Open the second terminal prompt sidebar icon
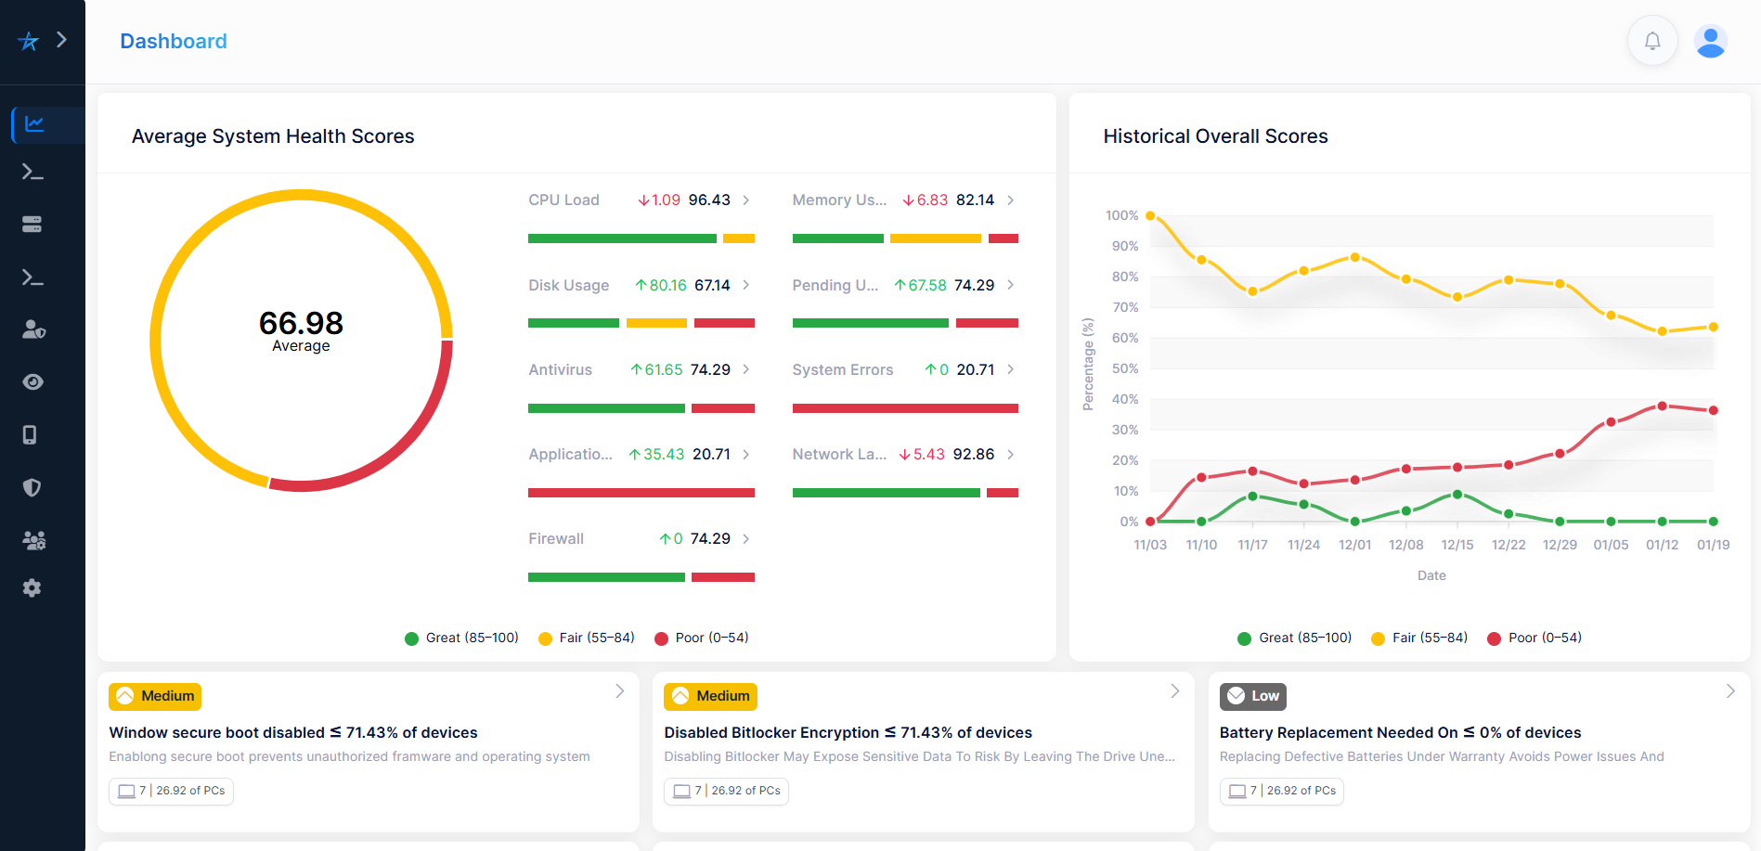This screenshot has height=851, width=1761. 32,277
